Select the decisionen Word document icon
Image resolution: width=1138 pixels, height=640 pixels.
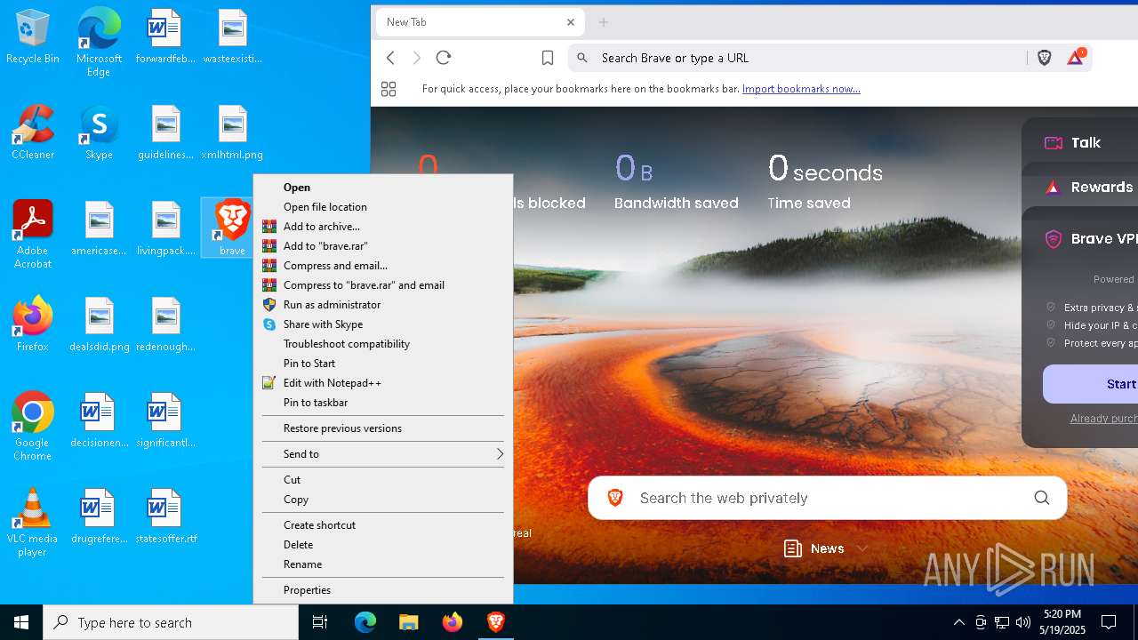[x=99, y=420]
